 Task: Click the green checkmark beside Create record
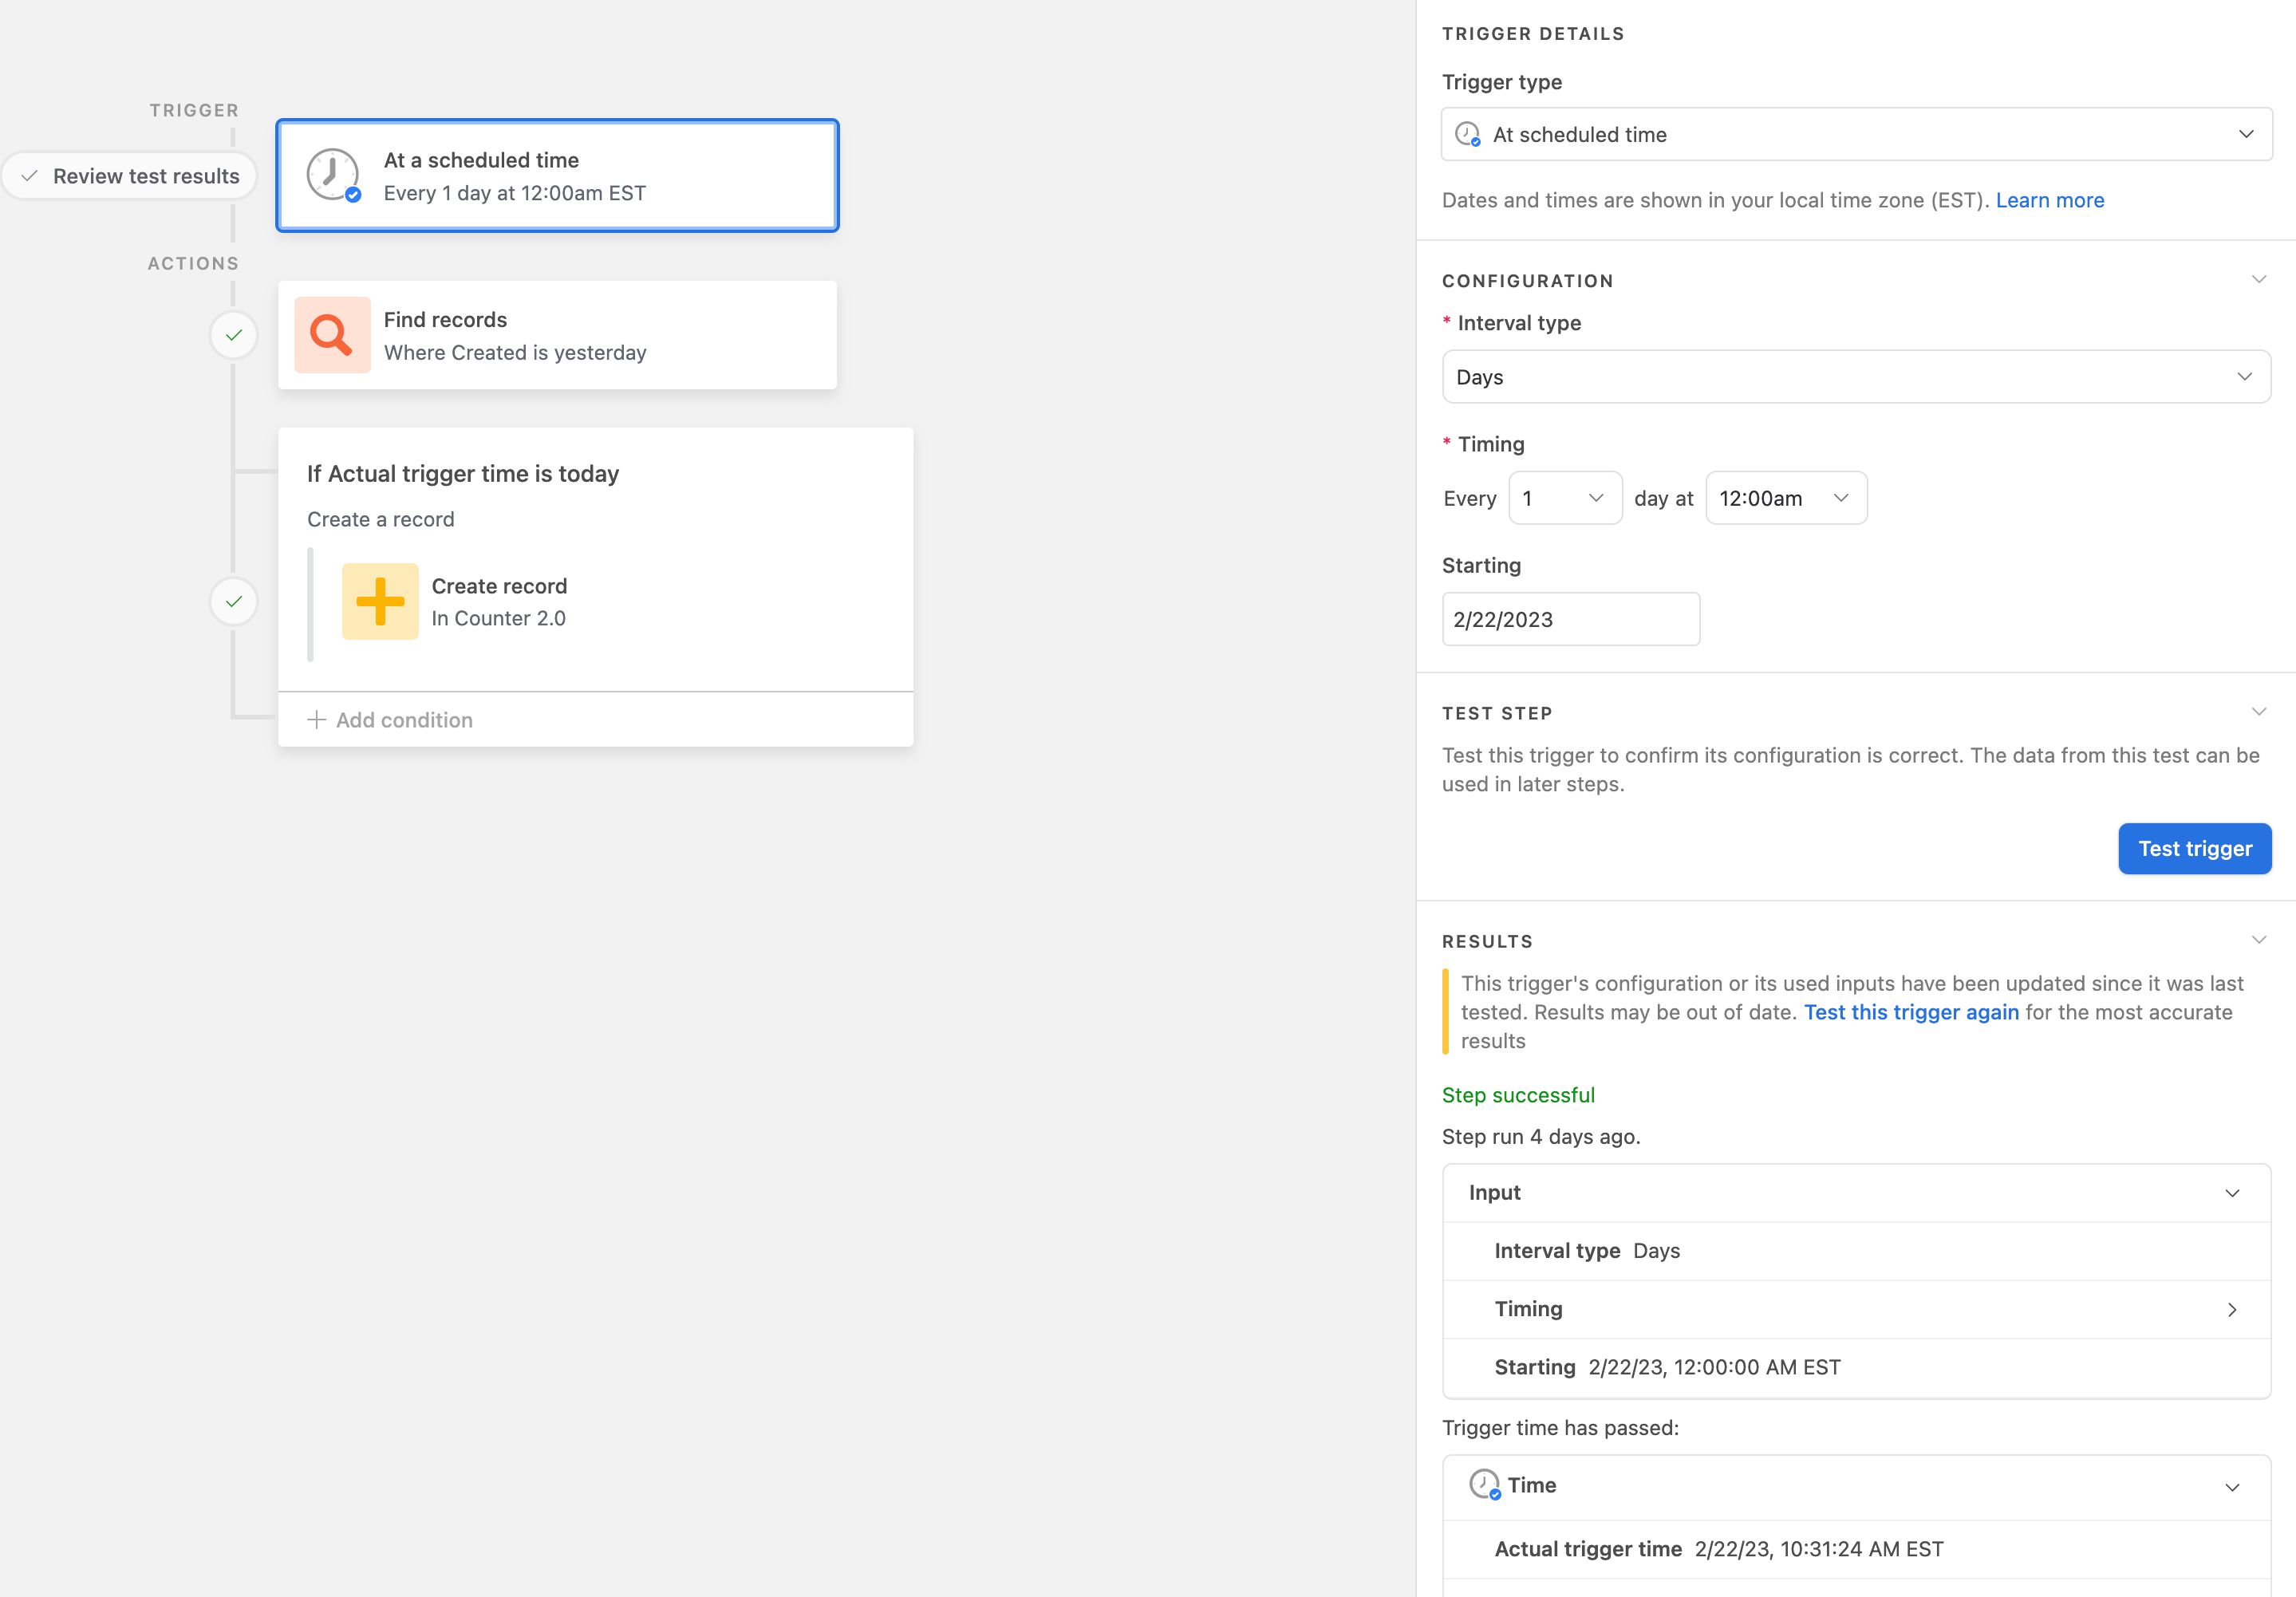[x=234, y=601]
